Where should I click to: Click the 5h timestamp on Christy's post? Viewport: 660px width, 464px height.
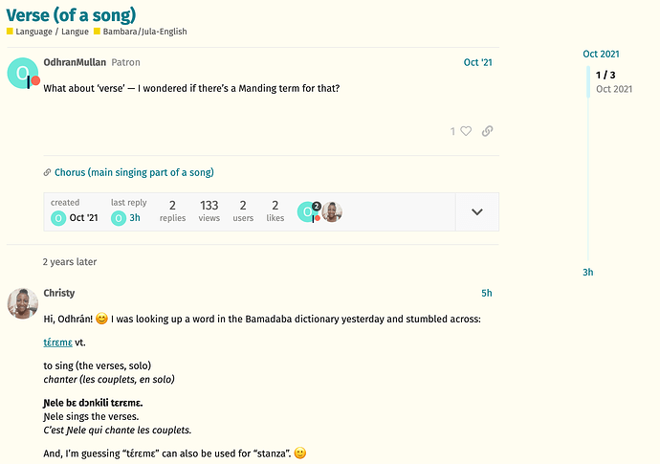pyautogui.click(x=487, y=293)
